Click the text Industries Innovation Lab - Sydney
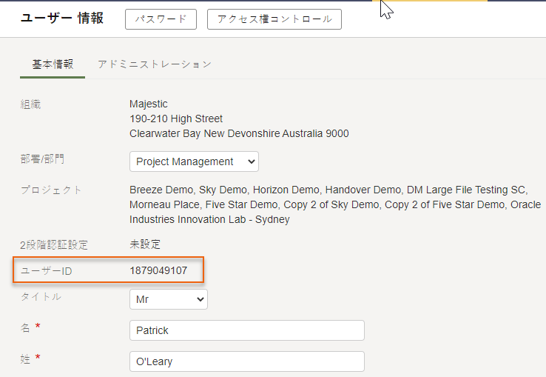 coord(209,220)
